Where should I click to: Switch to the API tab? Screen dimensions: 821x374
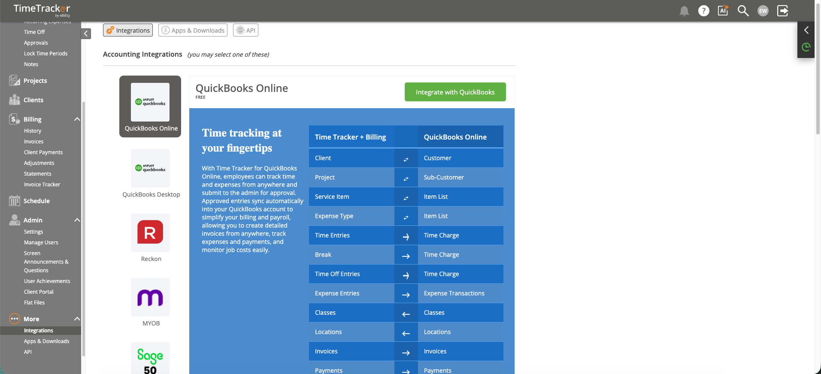(245, 30)
